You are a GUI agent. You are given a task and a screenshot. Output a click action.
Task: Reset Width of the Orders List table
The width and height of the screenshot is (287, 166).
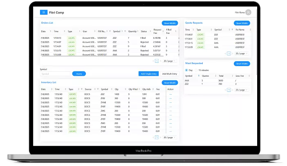pos(170,23)
